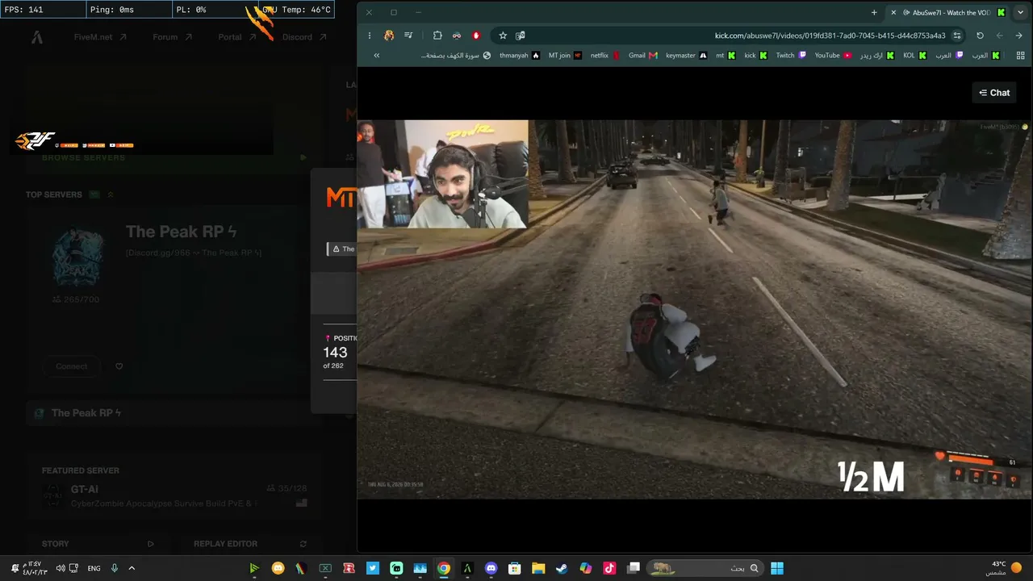Click the profile avatar in browser toolbar
Screen dimensions: 1033x581
(389, 36)
